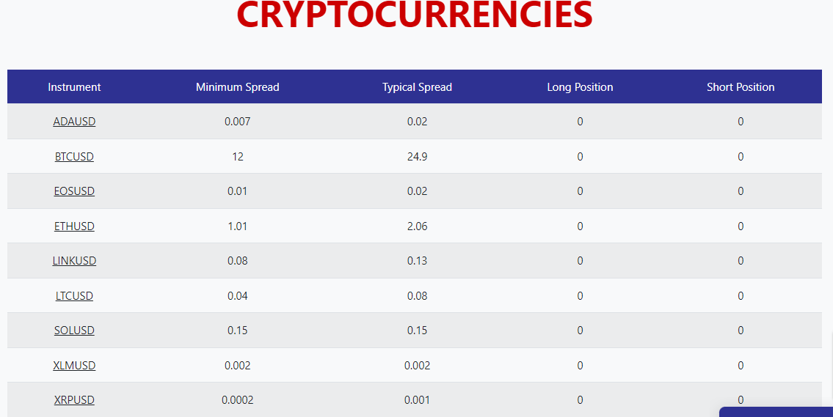Click the Long Position column header
The height and width of the screenshot is (417, 833).
click(x=580, y=87)
